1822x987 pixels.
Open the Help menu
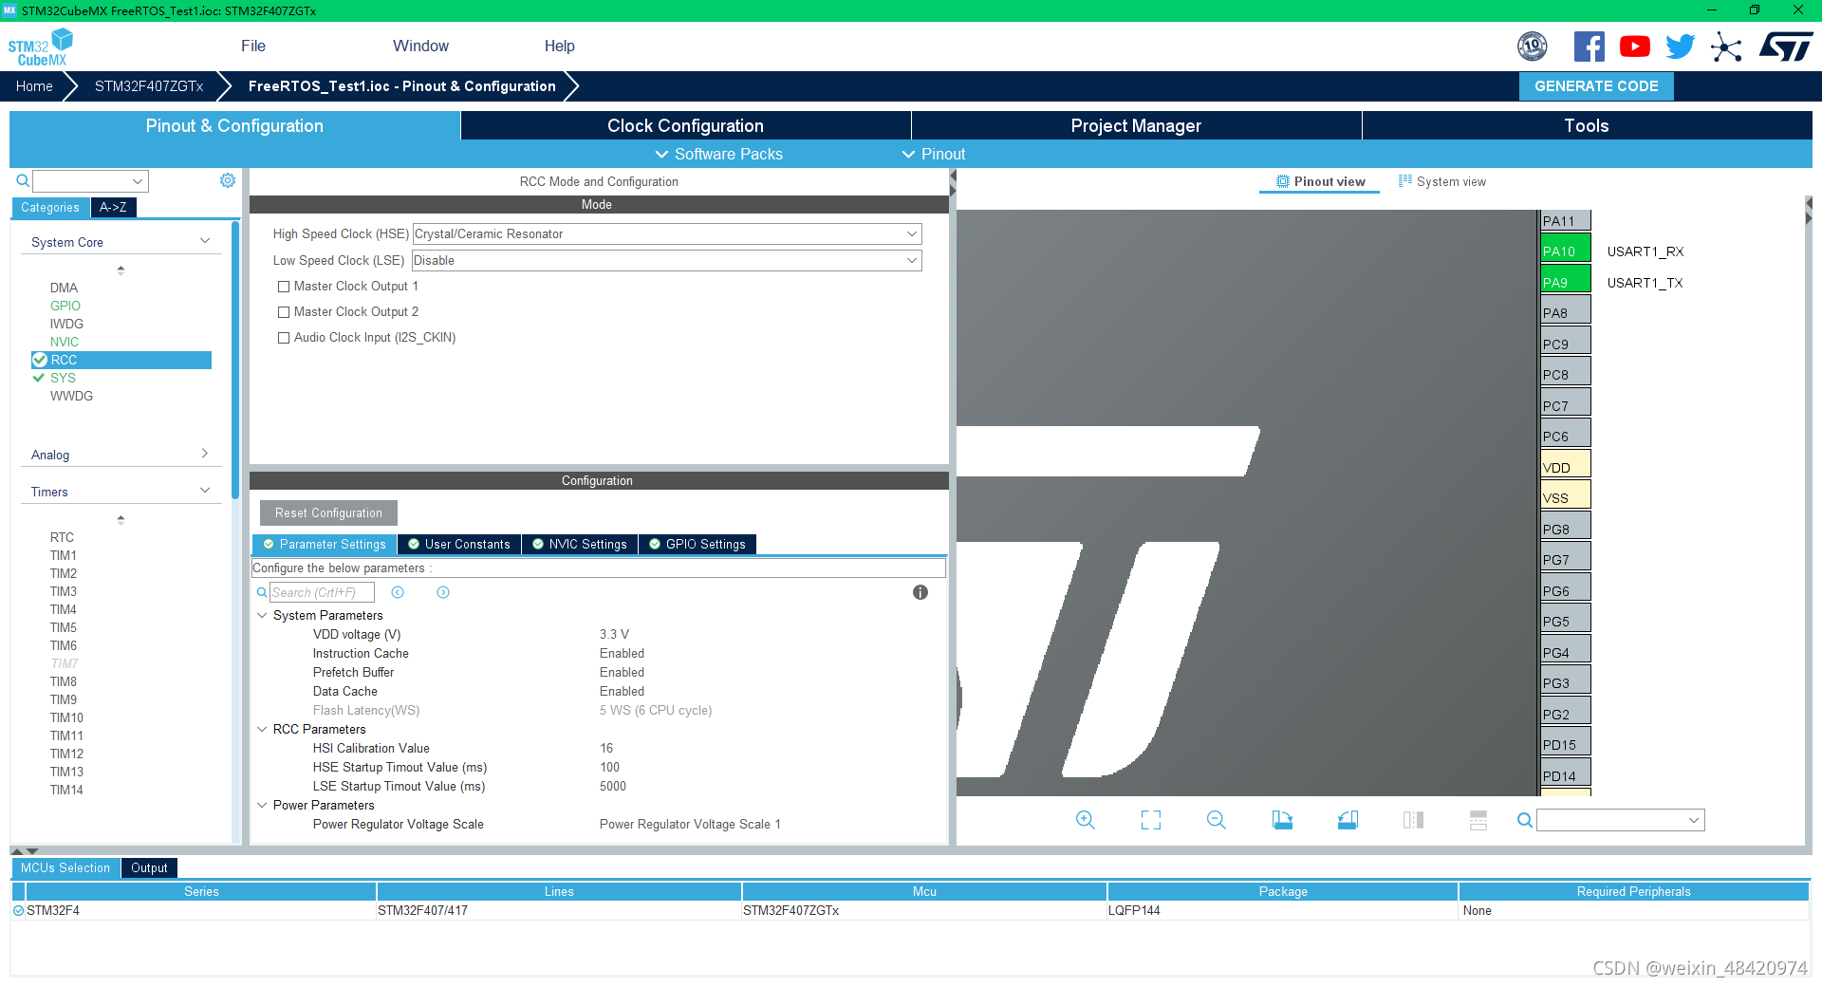pyautogui.click(x=559, y=46)
